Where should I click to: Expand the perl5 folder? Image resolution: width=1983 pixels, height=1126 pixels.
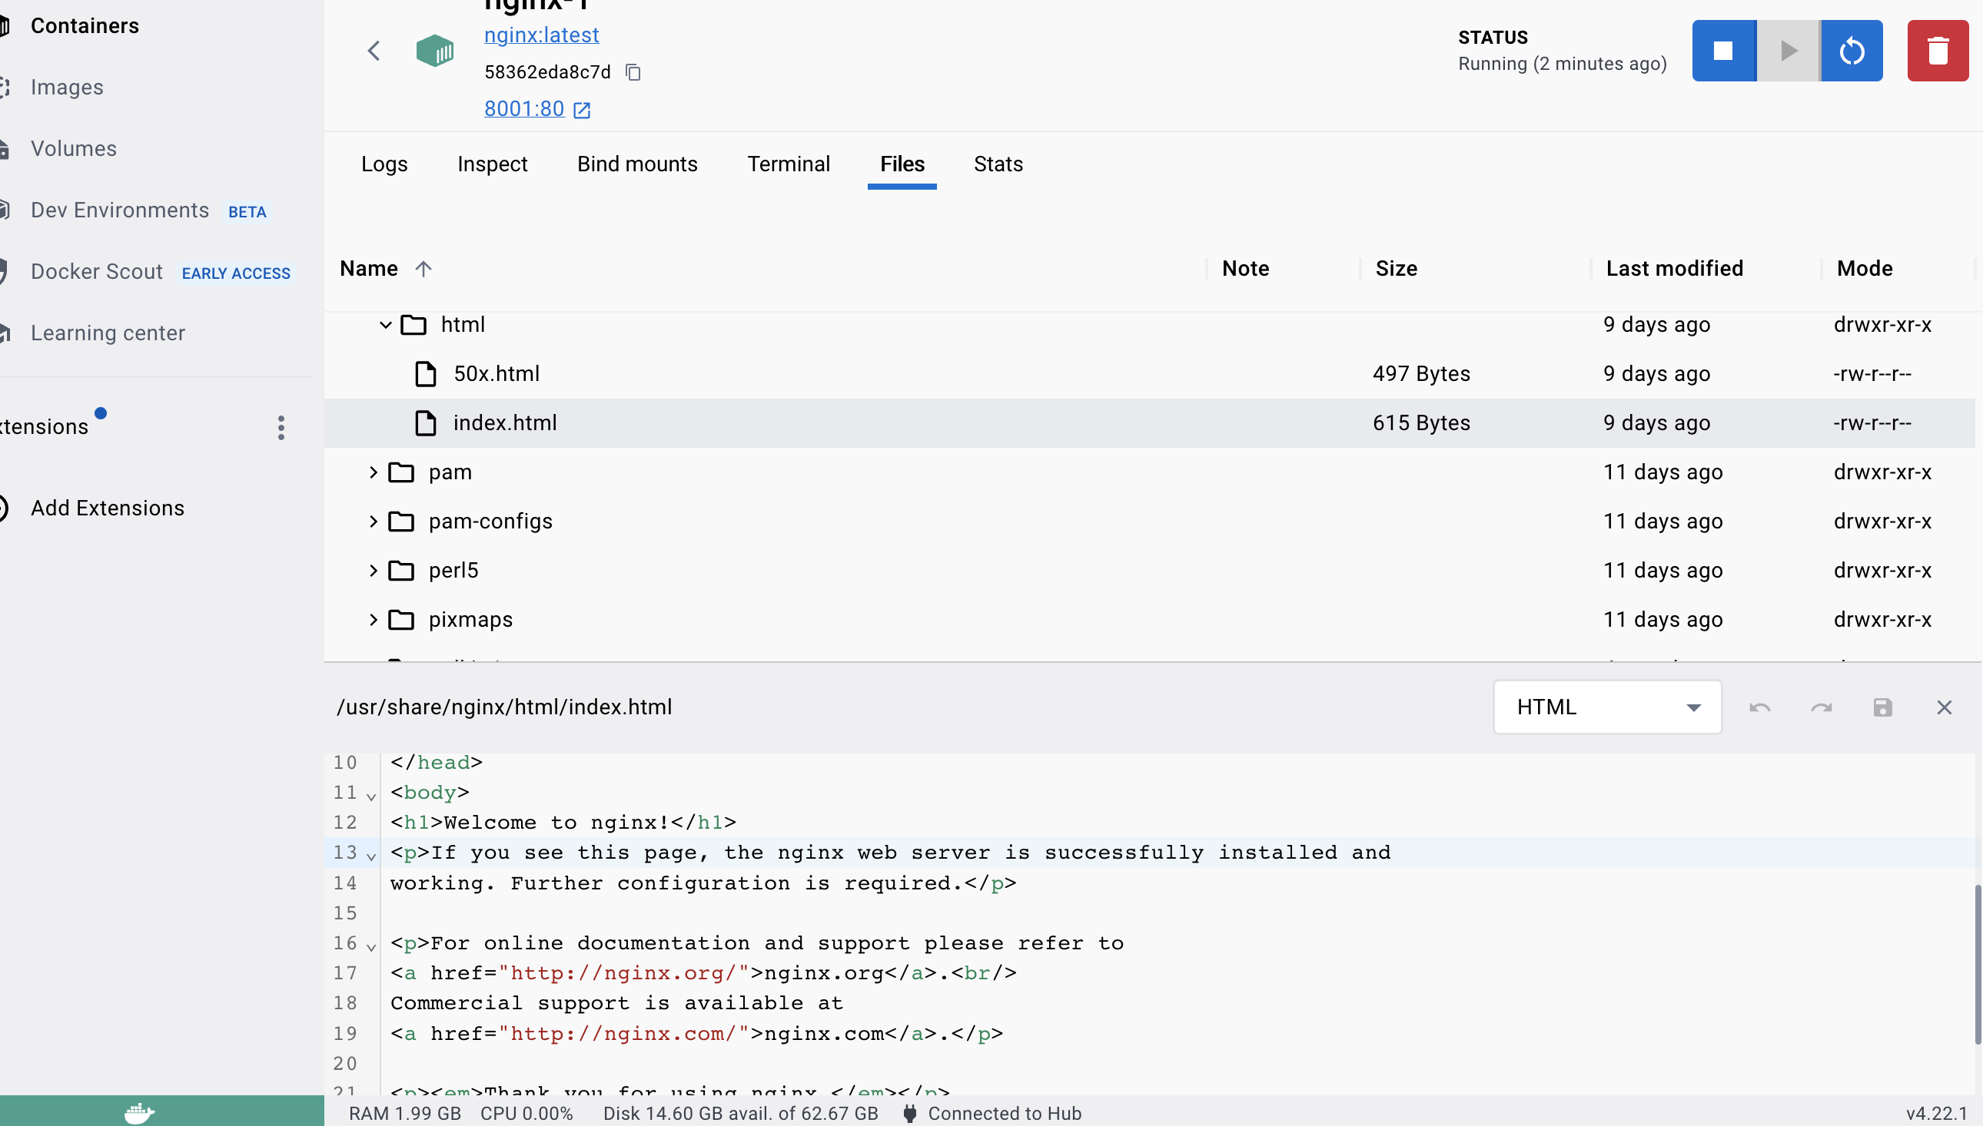[x=373, y=571]
